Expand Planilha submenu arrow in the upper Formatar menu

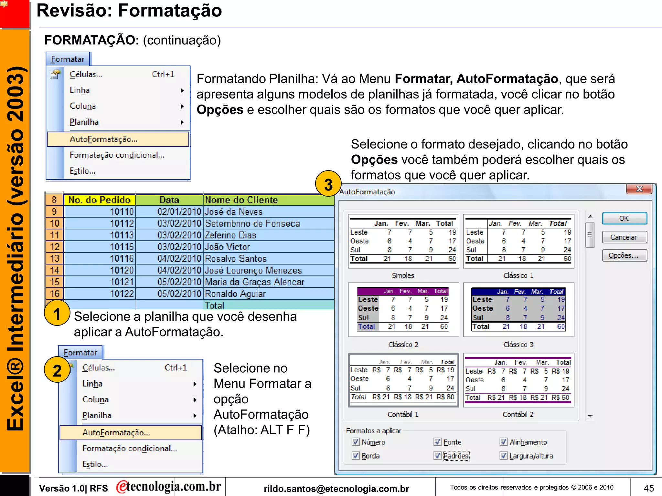tap(182, 122)
